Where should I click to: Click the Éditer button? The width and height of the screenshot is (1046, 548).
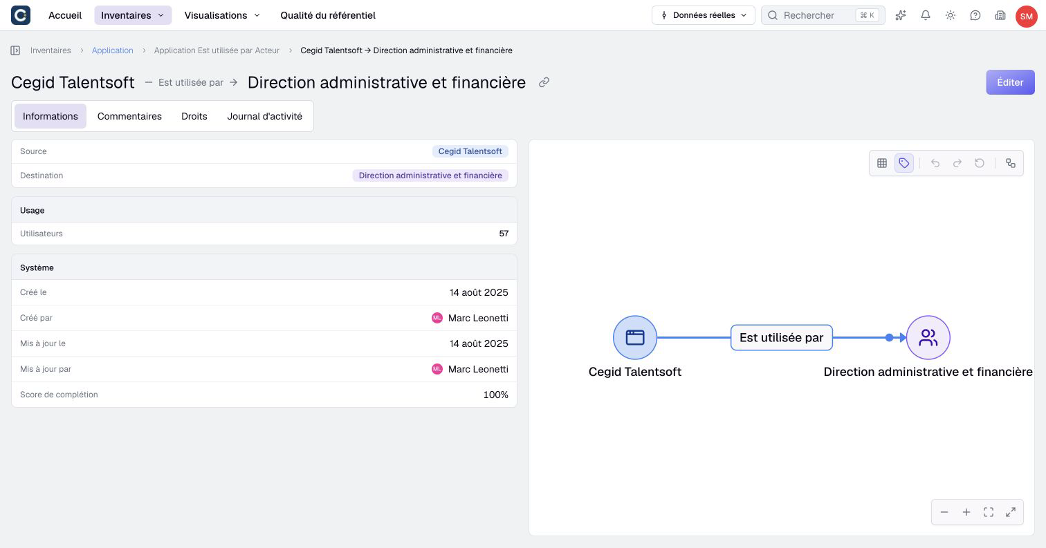1010,82
